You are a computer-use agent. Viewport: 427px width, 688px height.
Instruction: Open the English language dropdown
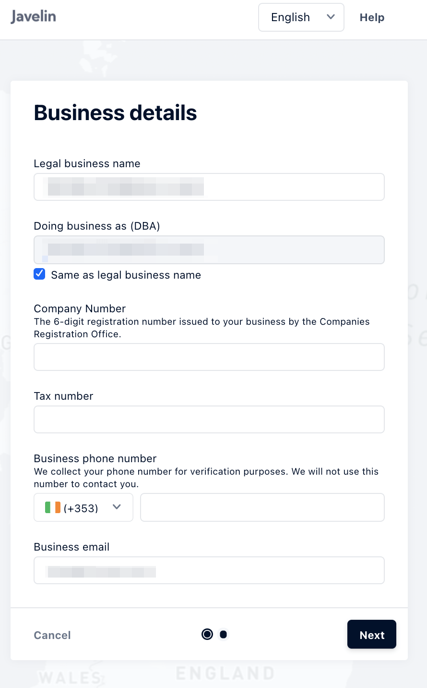(301, 17)
